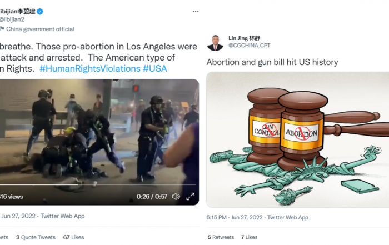
Task: Open the @CGCHINA_CPT handle
Action: click(249, 46)
